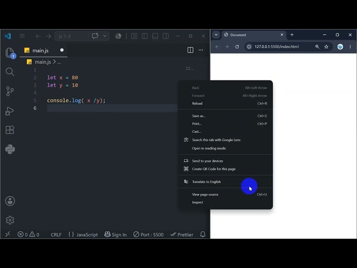Open the Extensions view
Image resolution: width=357 pixels, height=268 pixels.
[x=10, y=130]
